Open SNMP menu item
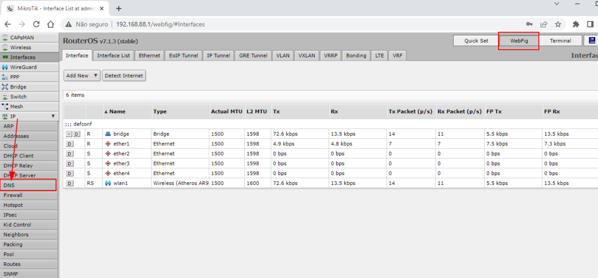 29,274
